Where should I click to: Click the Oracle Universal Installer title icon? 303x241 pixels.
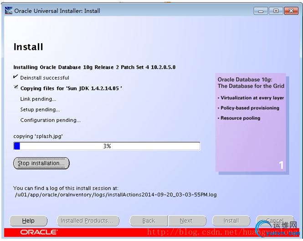tap(9, 10)
